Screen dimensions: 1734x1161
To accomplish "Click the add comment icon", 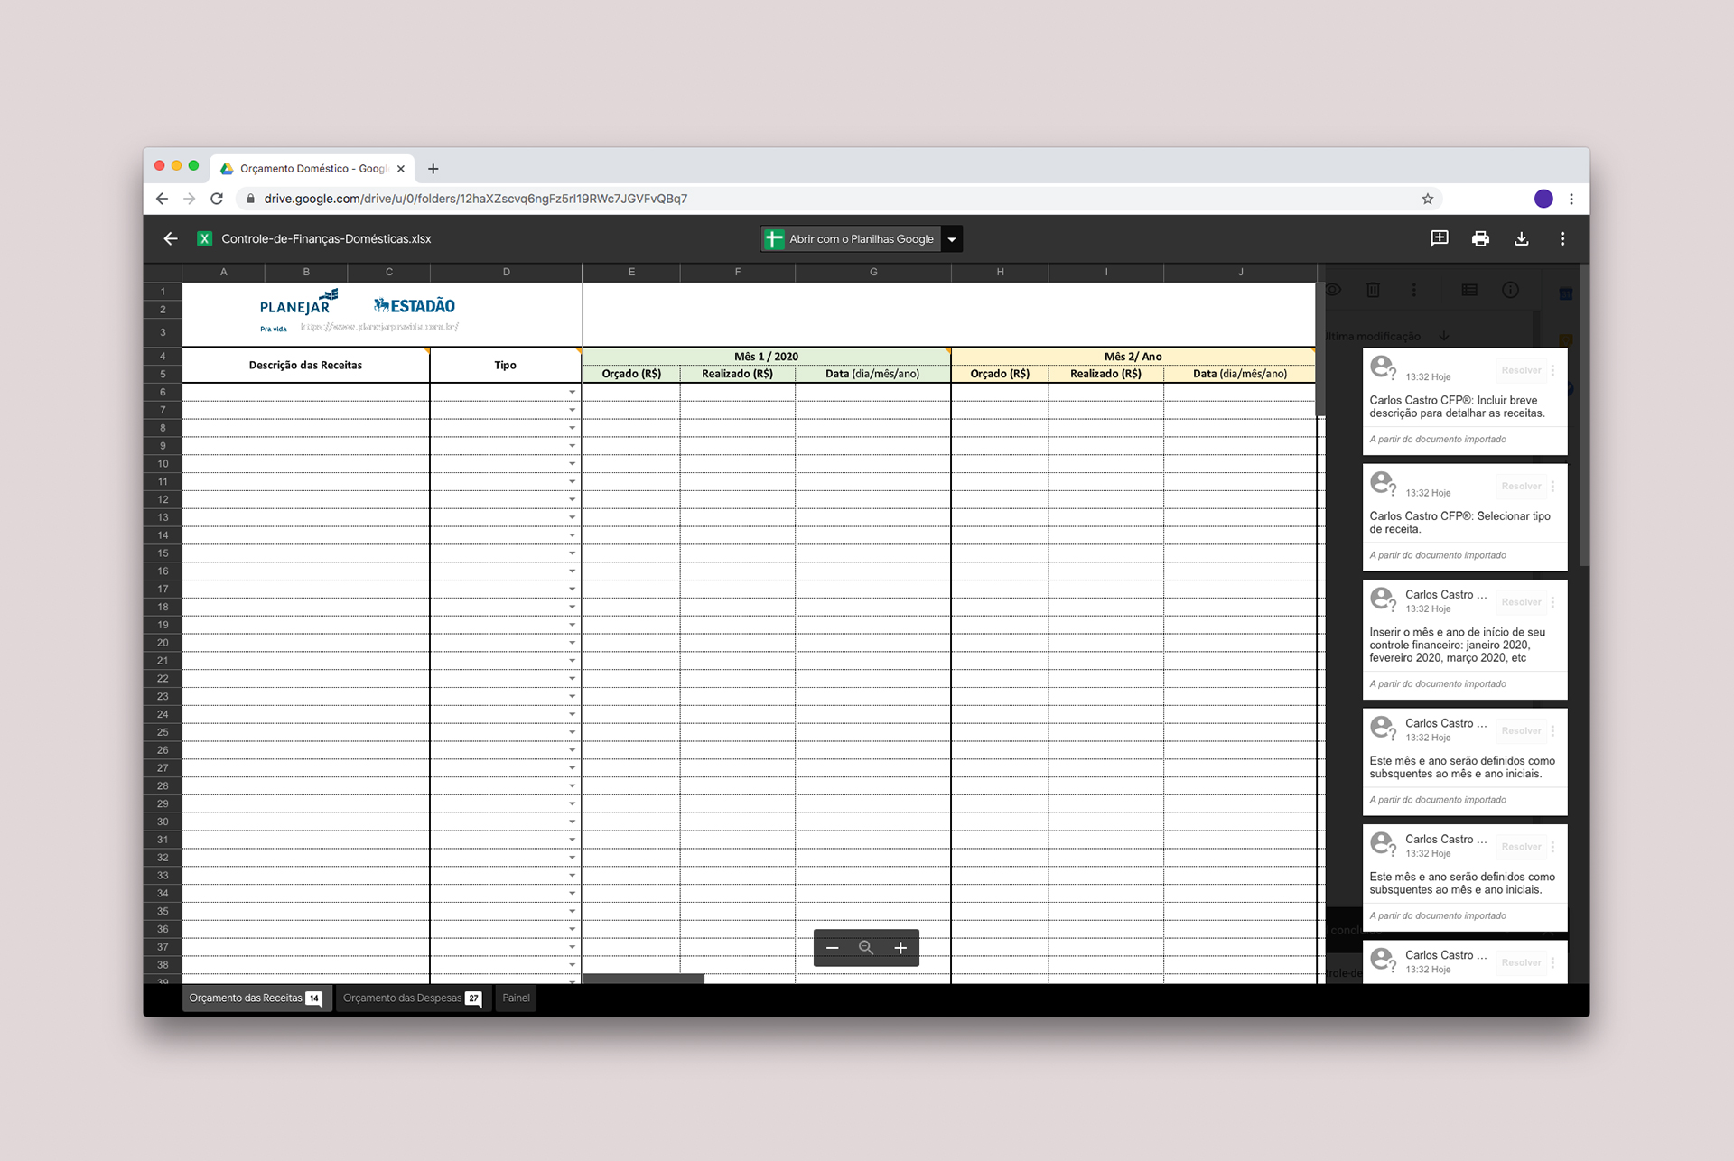I will [1440, 238].
